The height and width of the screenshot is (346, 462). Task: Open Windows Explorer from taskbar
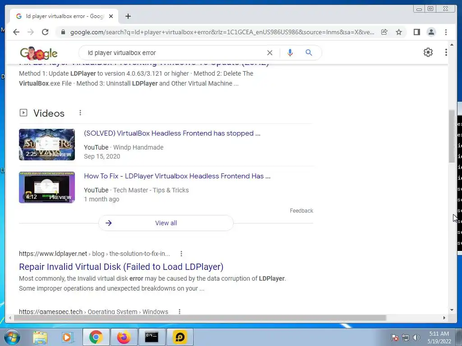pyautogui.click(x=40, y=337)
